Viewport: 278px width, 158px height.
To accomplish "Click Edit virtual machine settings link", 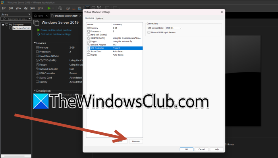I will point(56,34).
